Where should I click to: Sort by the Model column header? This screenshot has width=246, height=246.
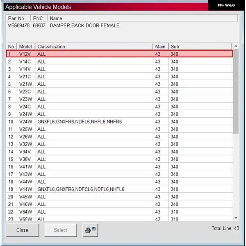tap(26, 46)
